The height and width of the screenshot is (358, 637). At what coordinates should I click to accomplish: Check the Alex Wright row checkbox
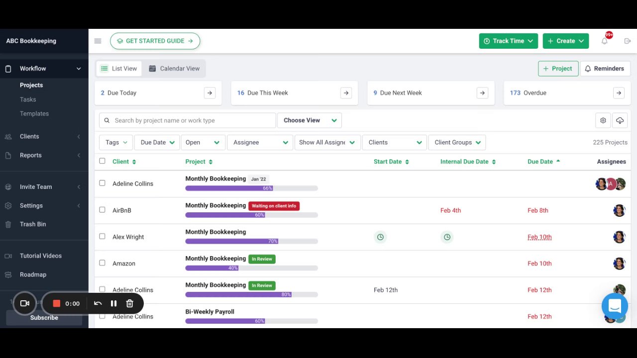pyautogui.click(x=102, y=236)
